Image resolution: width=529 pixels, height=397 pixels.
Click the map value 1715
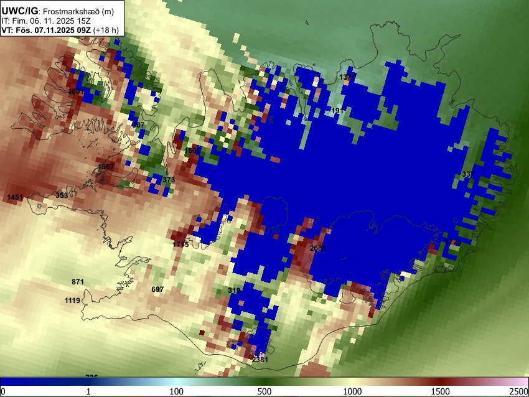click(181, 244)
